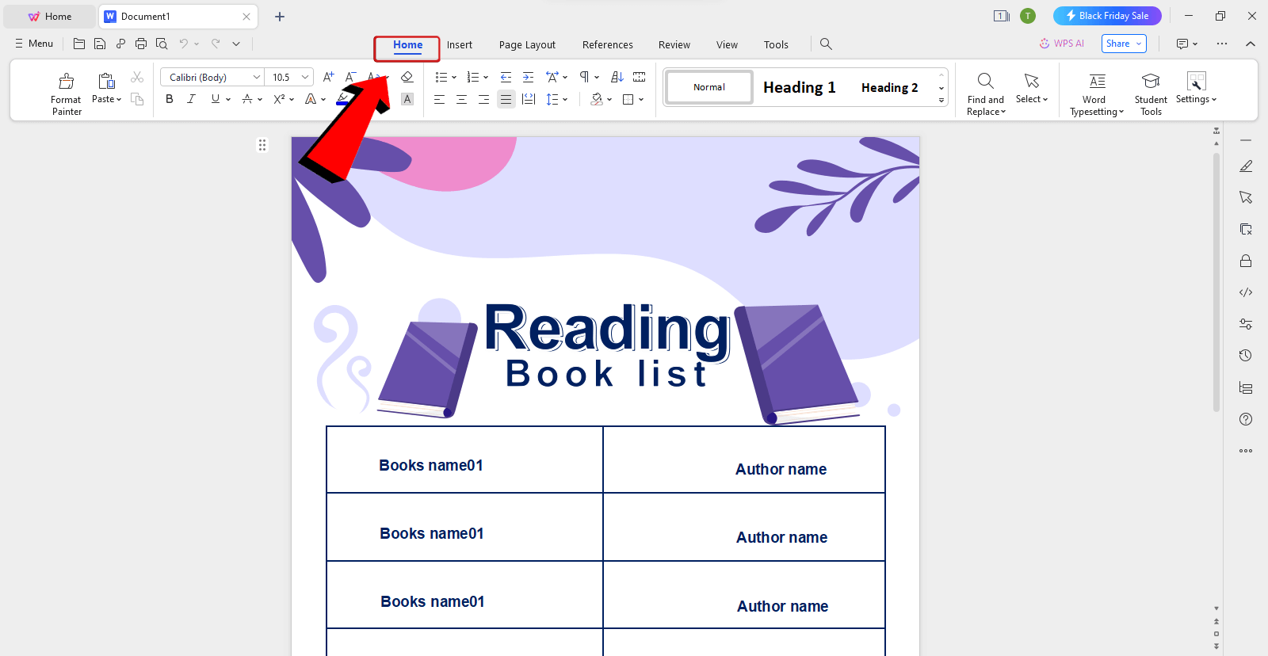1268x656 pixels.
Task: Apply the Heading 1 style
Action: coord(800,87)
